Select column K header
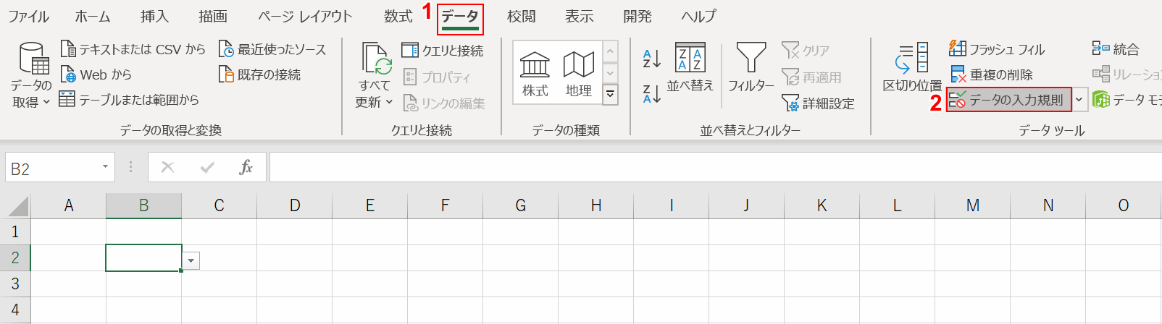Image resolution: width=1162 pixels, height=324 pixels. (822, 205)
